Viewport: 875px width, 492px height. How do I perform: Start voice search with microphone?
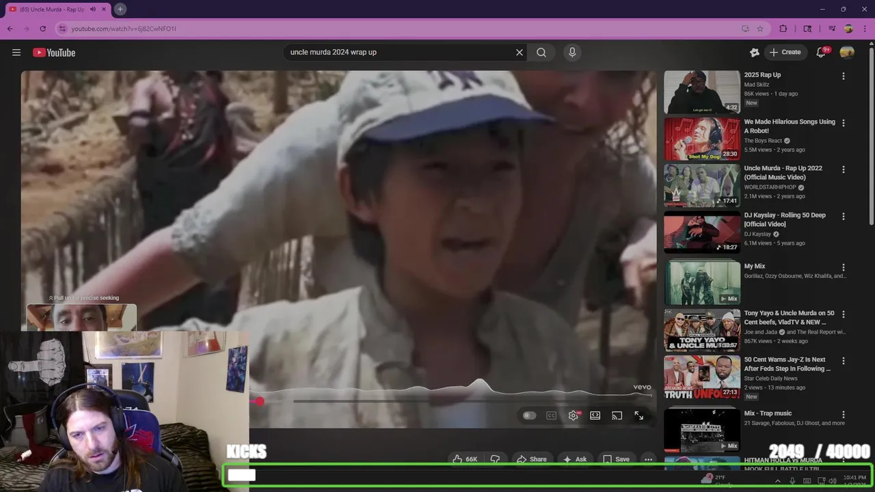572,53
